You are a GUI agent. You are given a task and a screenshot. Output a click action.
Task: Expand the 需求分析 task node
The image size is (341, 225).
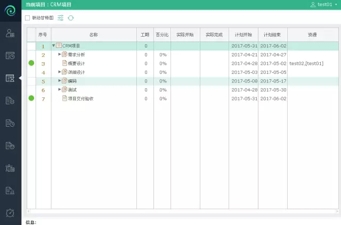click(x=60, y=54)
